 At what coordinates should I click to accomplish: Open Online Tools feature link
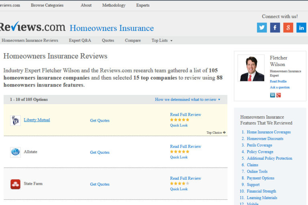(257, 171)
